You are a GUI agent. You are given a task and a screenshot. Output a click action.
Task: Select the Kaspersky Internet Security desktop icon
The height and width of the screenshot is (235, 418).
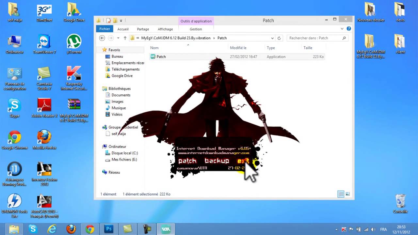[74, 78]
